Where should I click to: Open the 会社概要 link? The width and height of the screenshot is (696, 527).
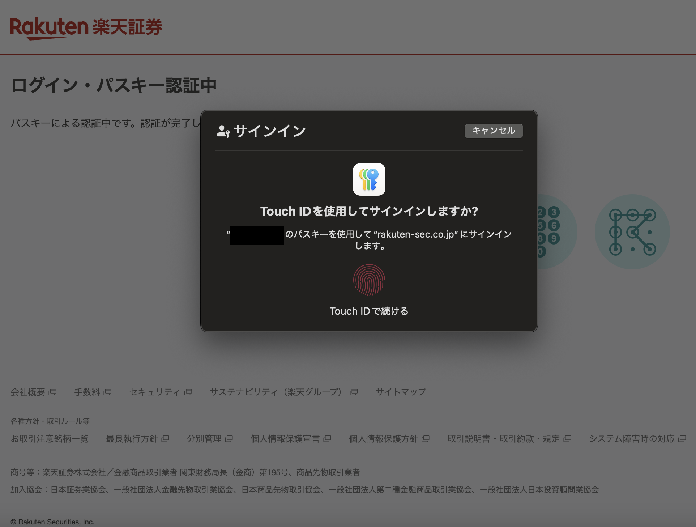coord(28,392)
